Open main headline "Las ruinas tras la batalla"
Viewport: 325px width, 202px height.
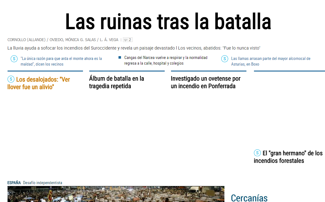(x=168, y=22)
